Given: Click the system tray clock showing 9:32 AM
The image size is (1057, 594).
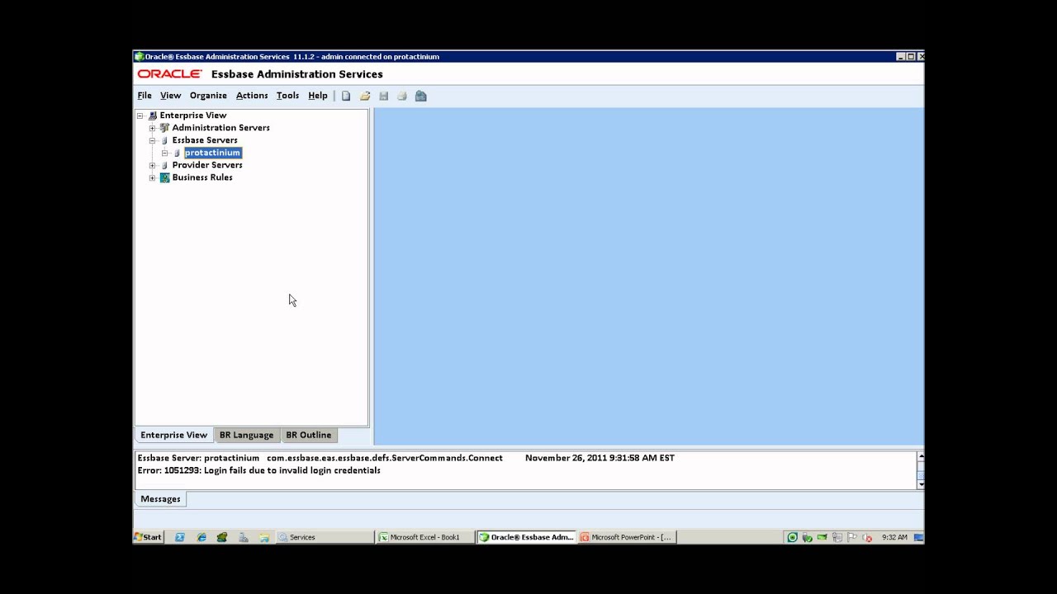Looking at the screenshot, I should click(x=894, y=537).
